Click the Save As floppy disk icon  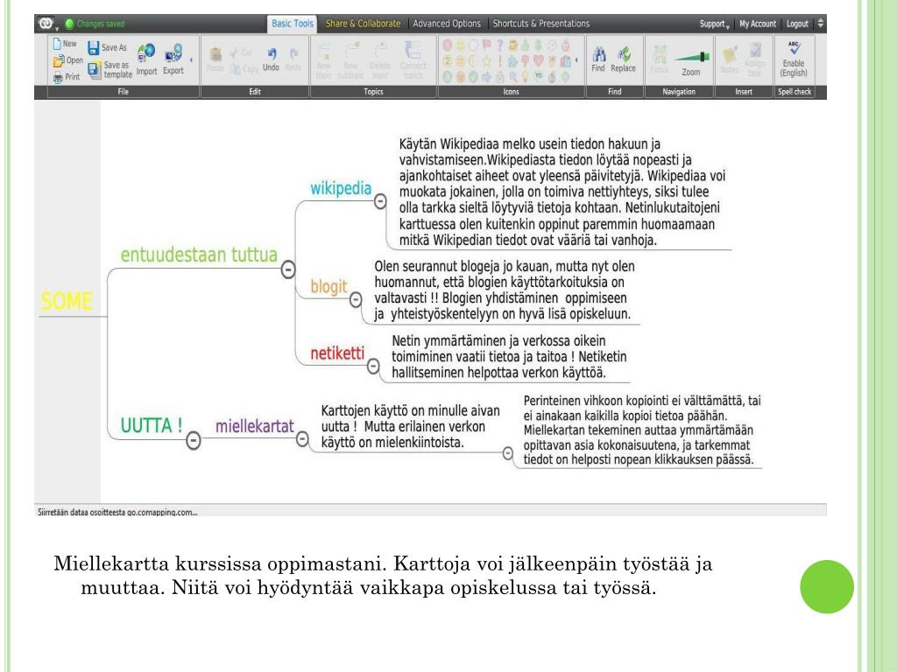(x=93, y=48)
